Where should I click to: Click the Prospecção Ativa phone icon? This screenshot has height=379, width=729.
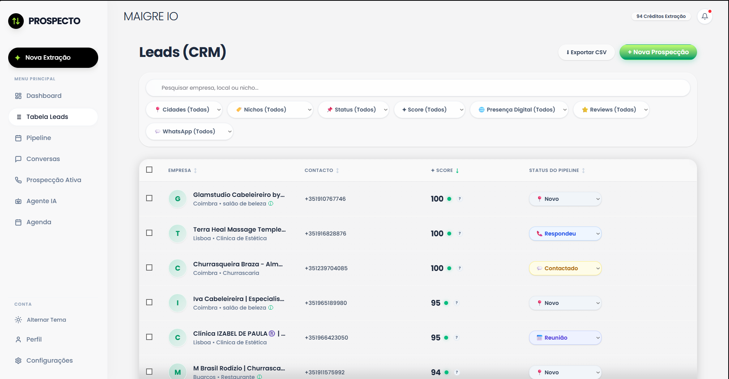(18, 180)
